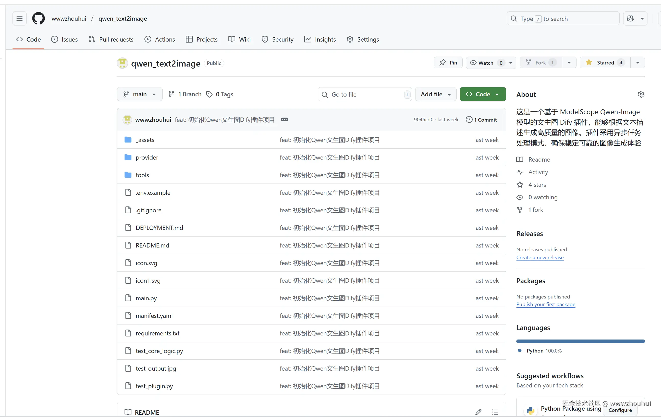
Task: View the Insights tab
Action: pyautogui.click(x=320, y=40)
